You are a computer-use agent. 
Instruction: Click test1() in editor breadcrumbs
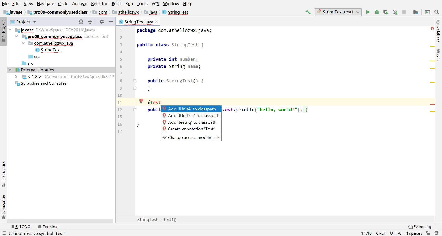click(x=170, y=219)
